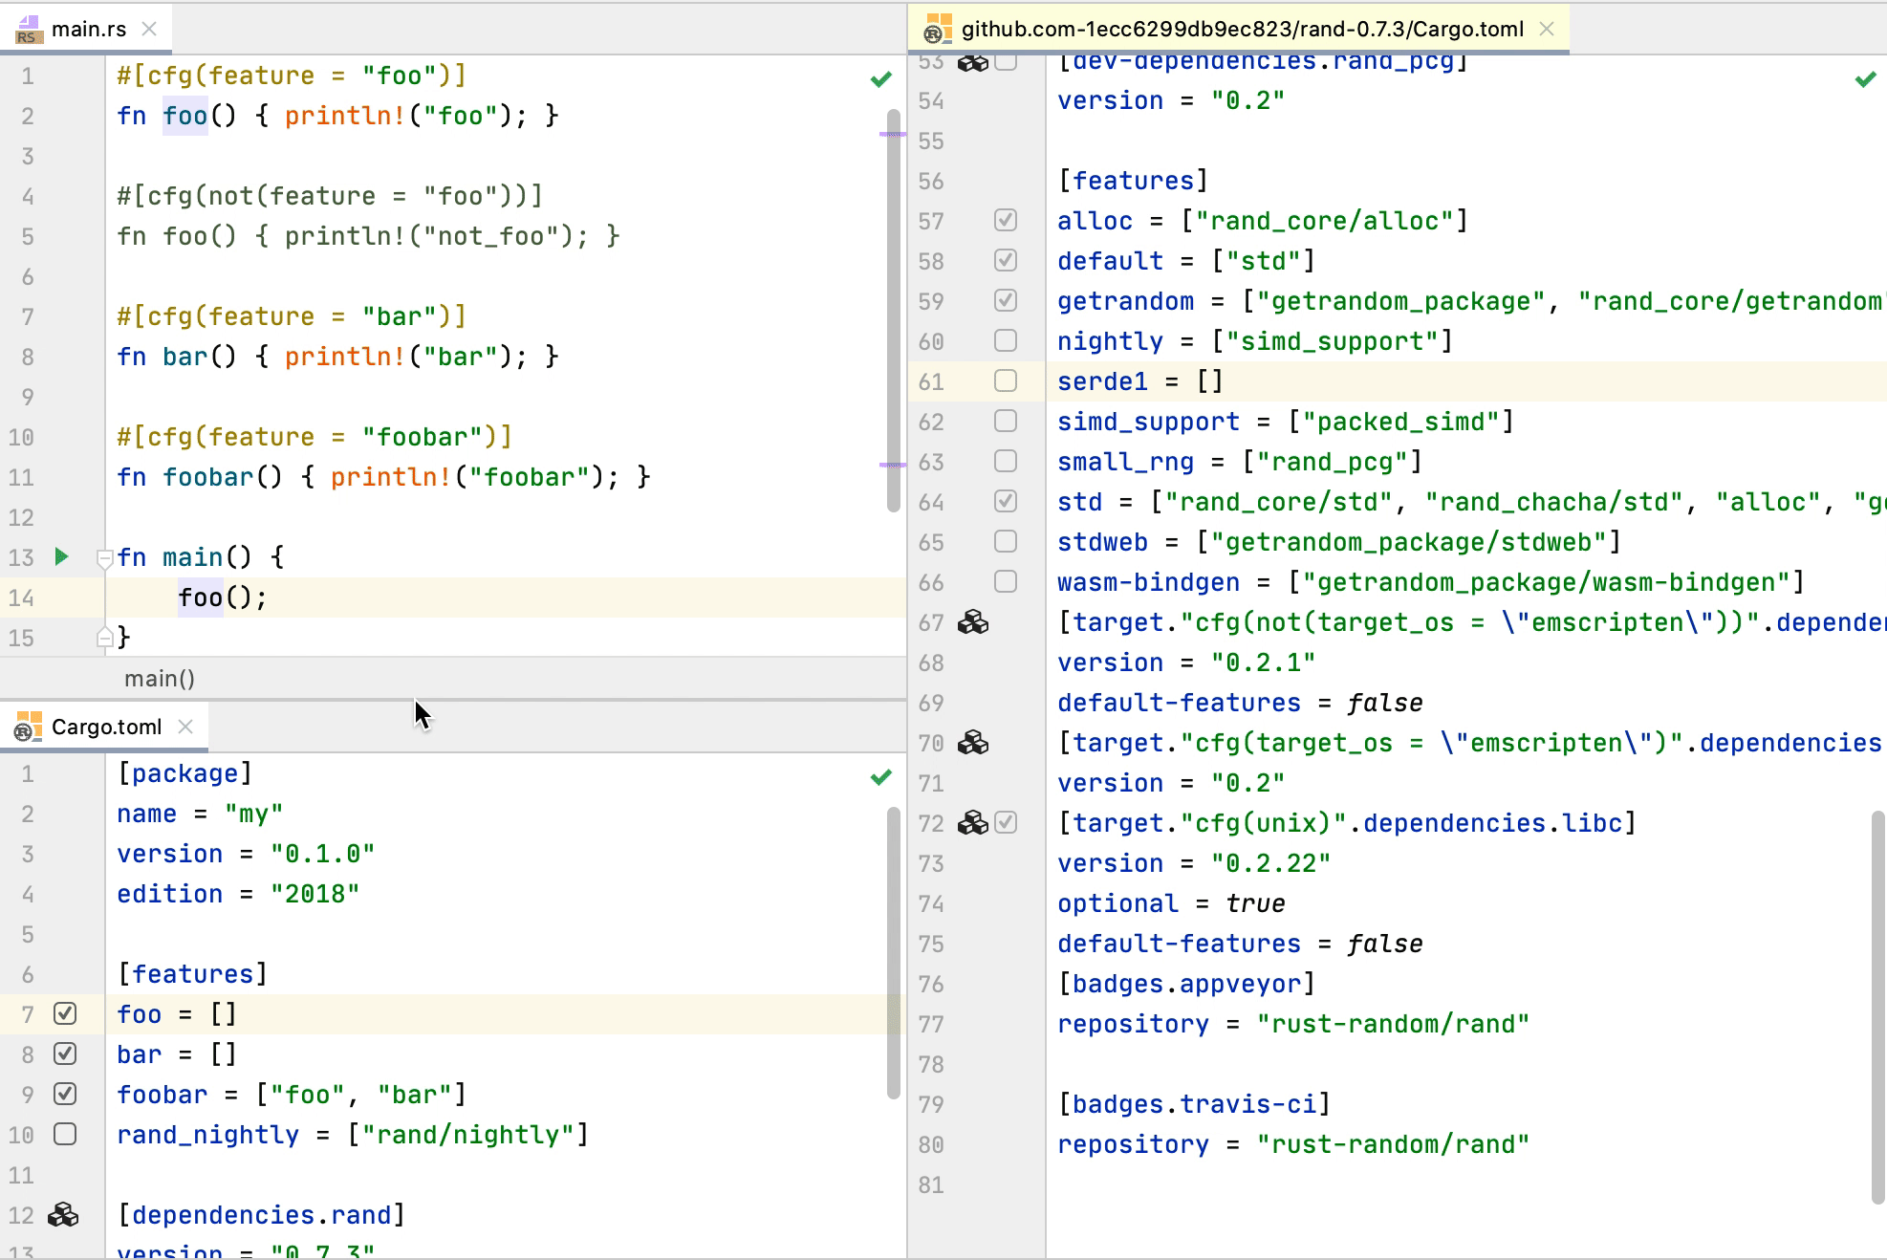Toggle the default feature checkbox
This screenshot has width=1887, height=1260.
pyautogui.click(x=1006, y=260)
